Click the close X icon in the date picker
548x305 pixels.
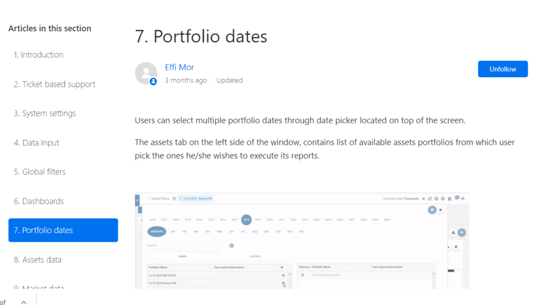point(440,210)
